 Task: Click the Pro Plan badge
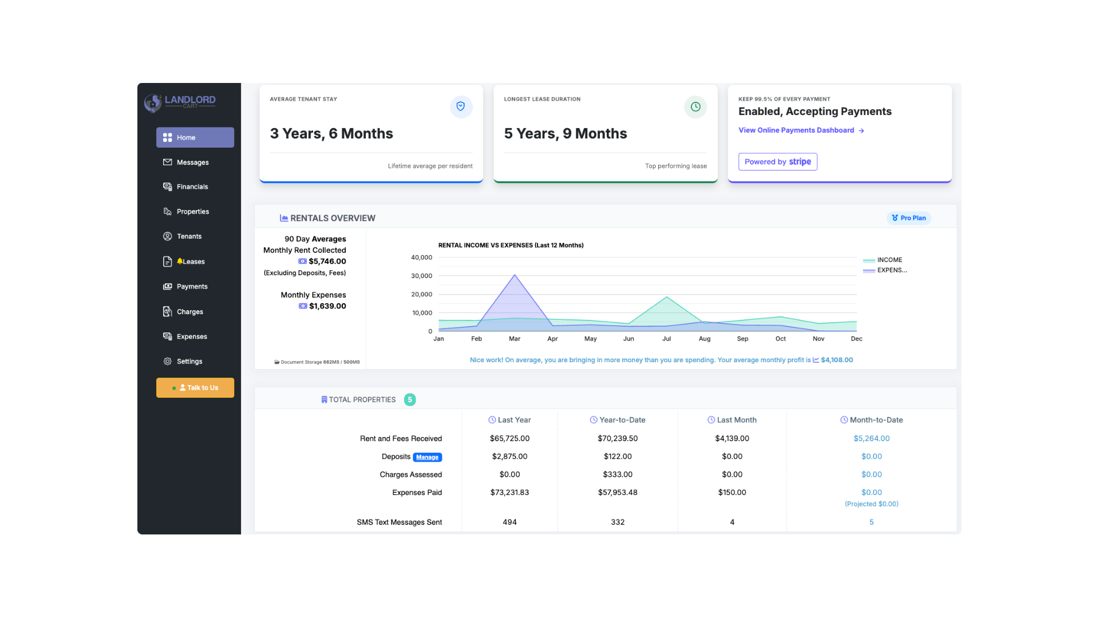tap(908, 217)
